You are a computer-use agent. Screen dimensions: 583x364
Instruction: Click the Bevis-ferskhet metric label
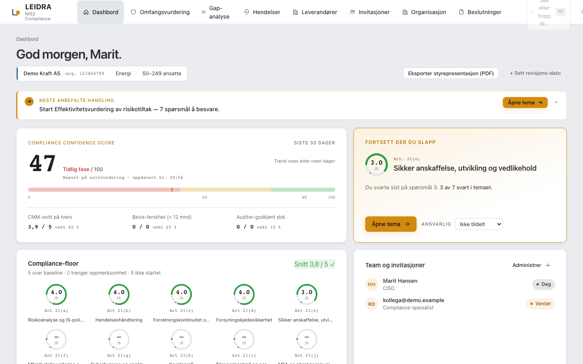tap(162, 217)
